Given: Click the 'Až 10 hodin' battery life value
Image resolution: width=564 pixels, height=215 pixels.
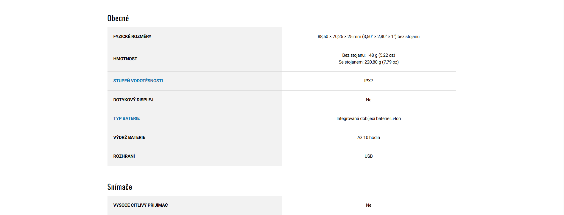Looking at the screenshot, I should tap(368, 137).
